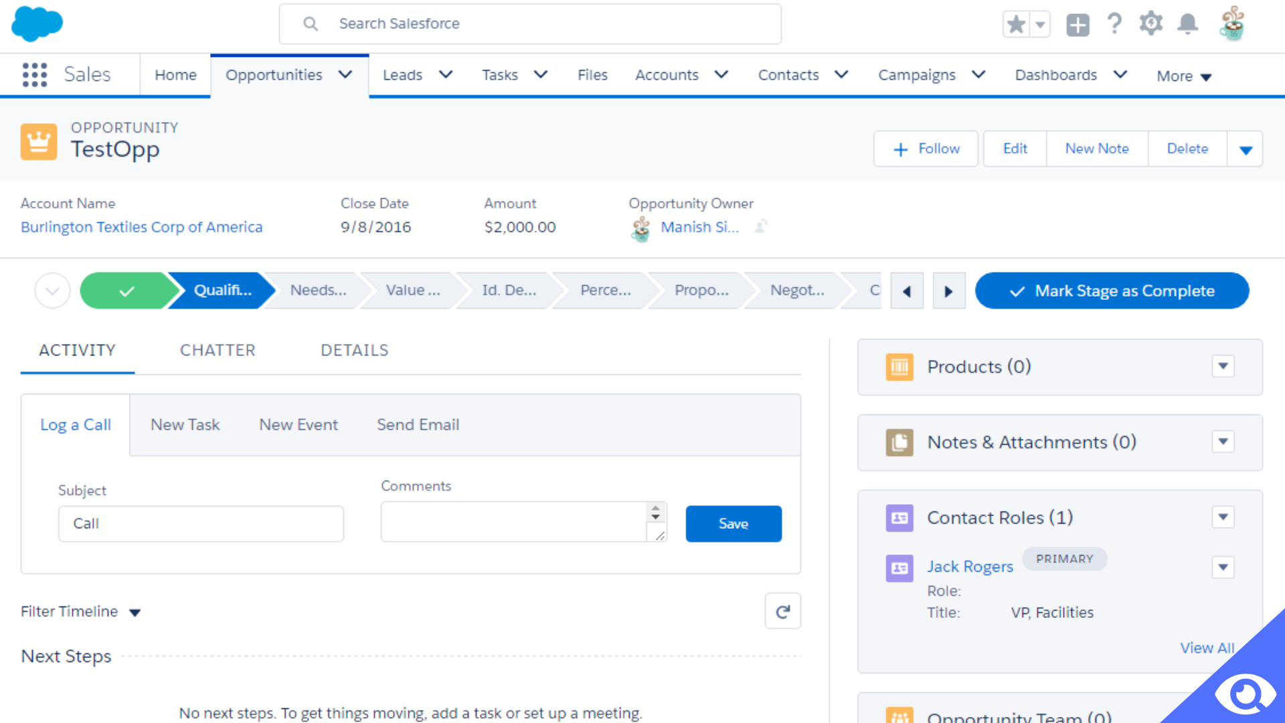Open the Notes & Attachments panel dropdown
This screenshot has height=723, width=1285.
click(x=1223, y=442)
